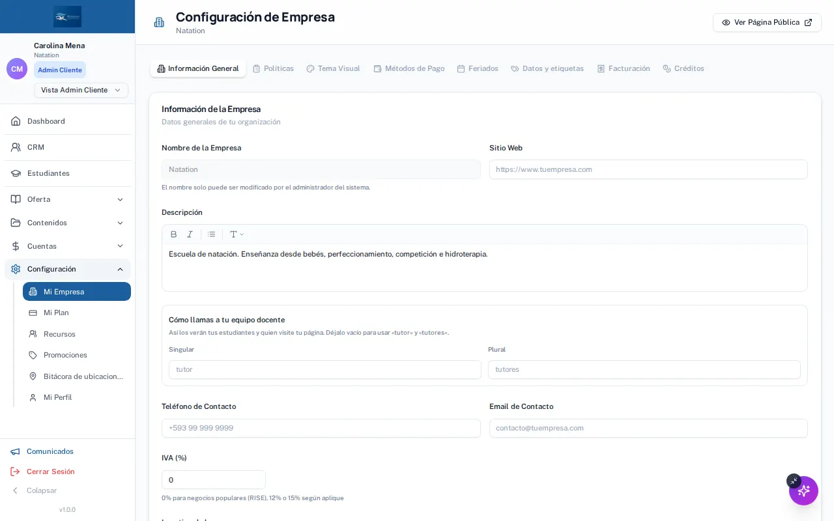Click the eye icon in Ver Página Pública
This screenshot has height=521, width=834.
coord(726,22)
